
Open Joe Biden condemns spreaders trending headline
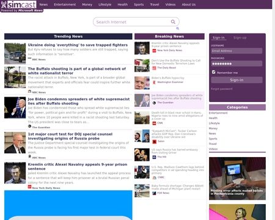[79, 101]
